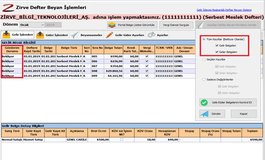Click the Zirve red Z logo
Image resolution: width=265 pixels, height=160 pixels.
click(x=8, y=8)
